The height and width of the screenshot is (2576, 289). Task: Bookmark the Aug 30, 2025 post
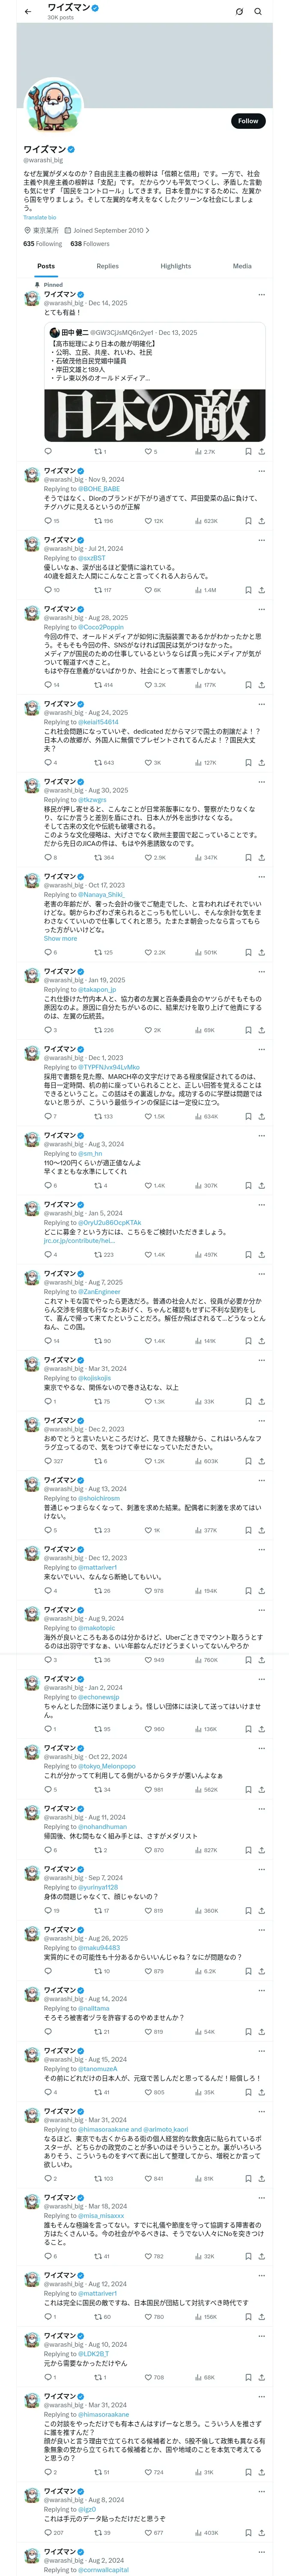(247, 857)
